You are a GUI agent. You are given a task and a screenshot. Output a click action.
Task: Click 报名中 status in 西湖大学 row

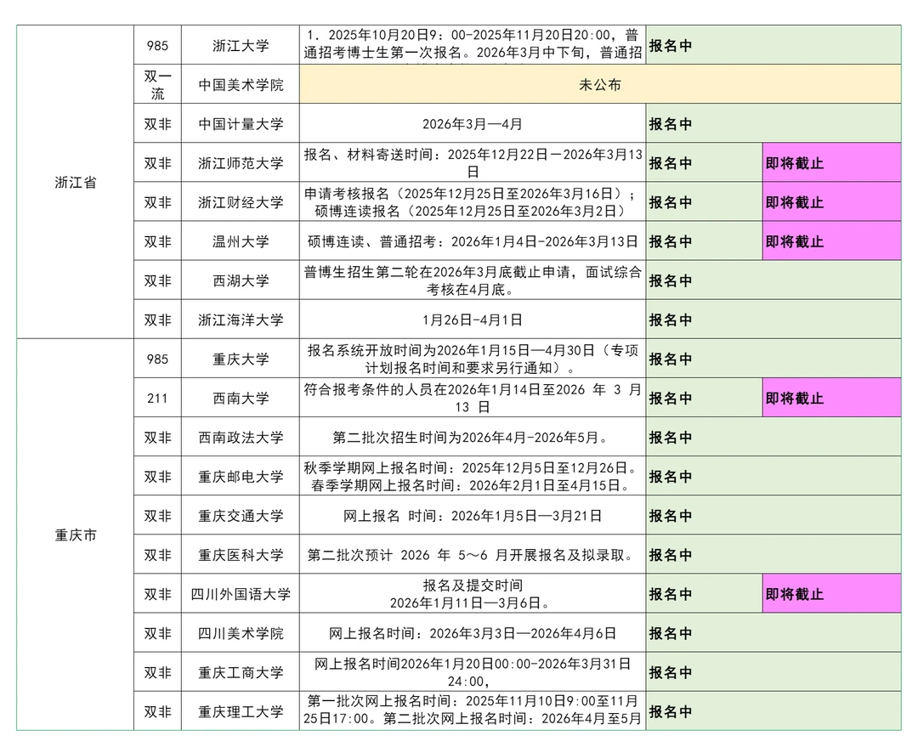[x=773, y=280]
